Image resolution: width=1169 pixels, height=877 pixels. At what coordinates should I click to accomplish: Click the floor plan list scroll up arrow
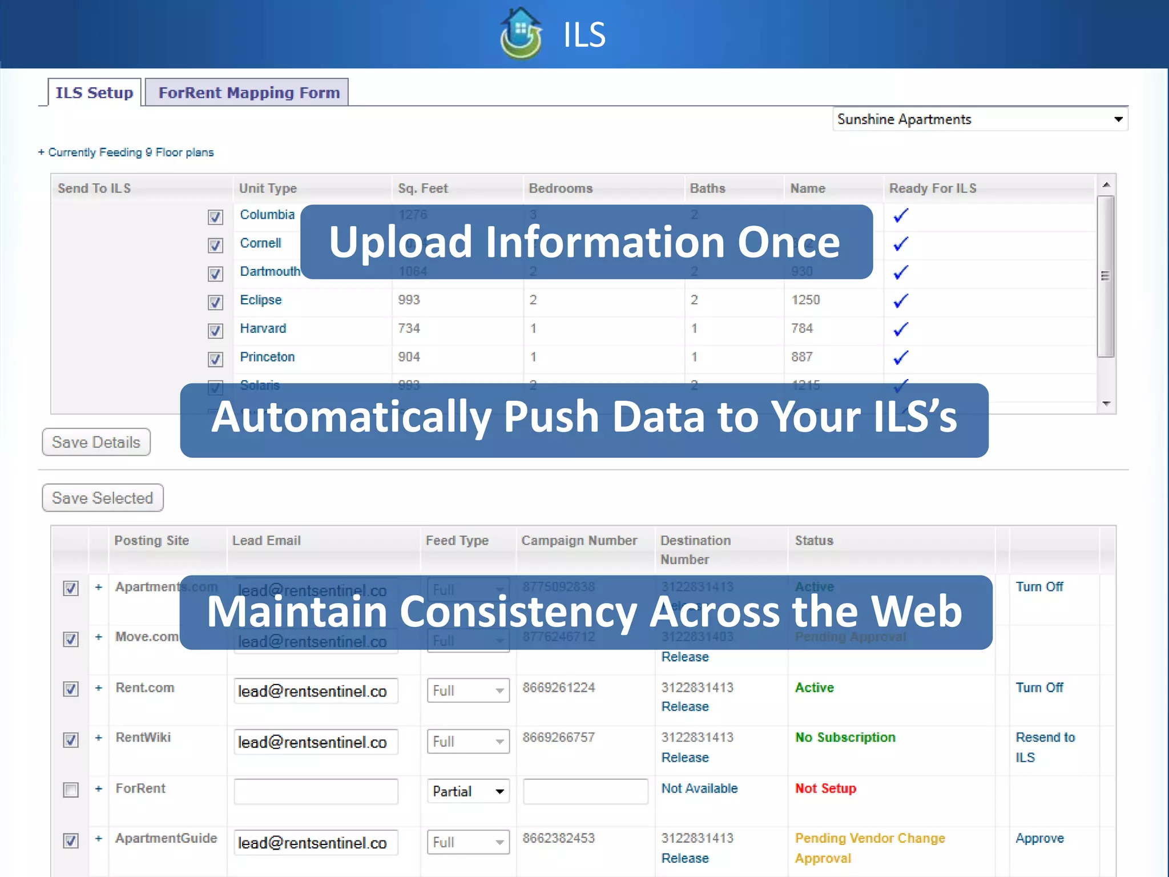pyautogui.click(x=1106, y=184)
